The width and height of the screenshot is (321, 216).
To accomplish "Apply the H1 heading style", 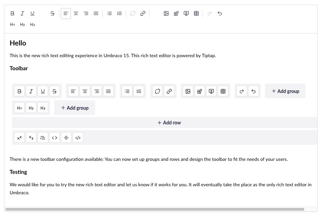I will [12, 24].
